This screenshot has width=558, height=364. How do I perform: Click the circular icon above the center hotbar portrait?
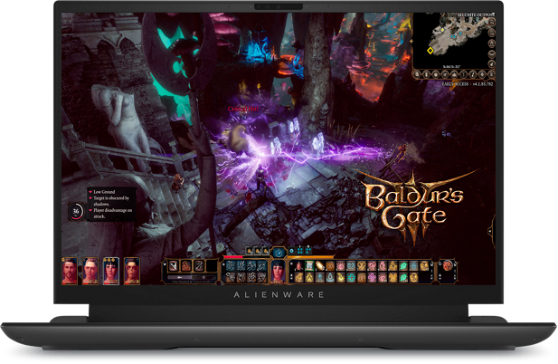click(279, 252)
